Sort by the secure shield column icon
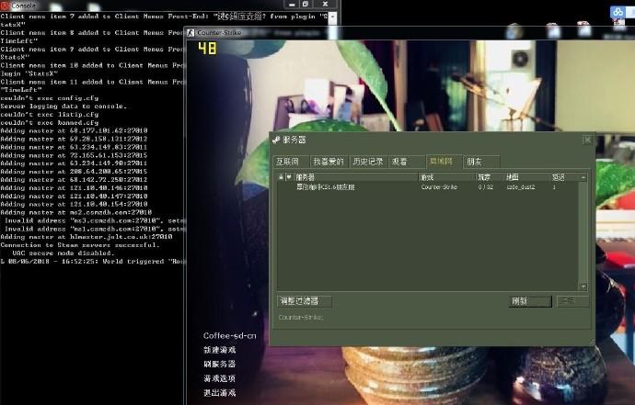Screen dimensions: 635x405 (289, 177)
